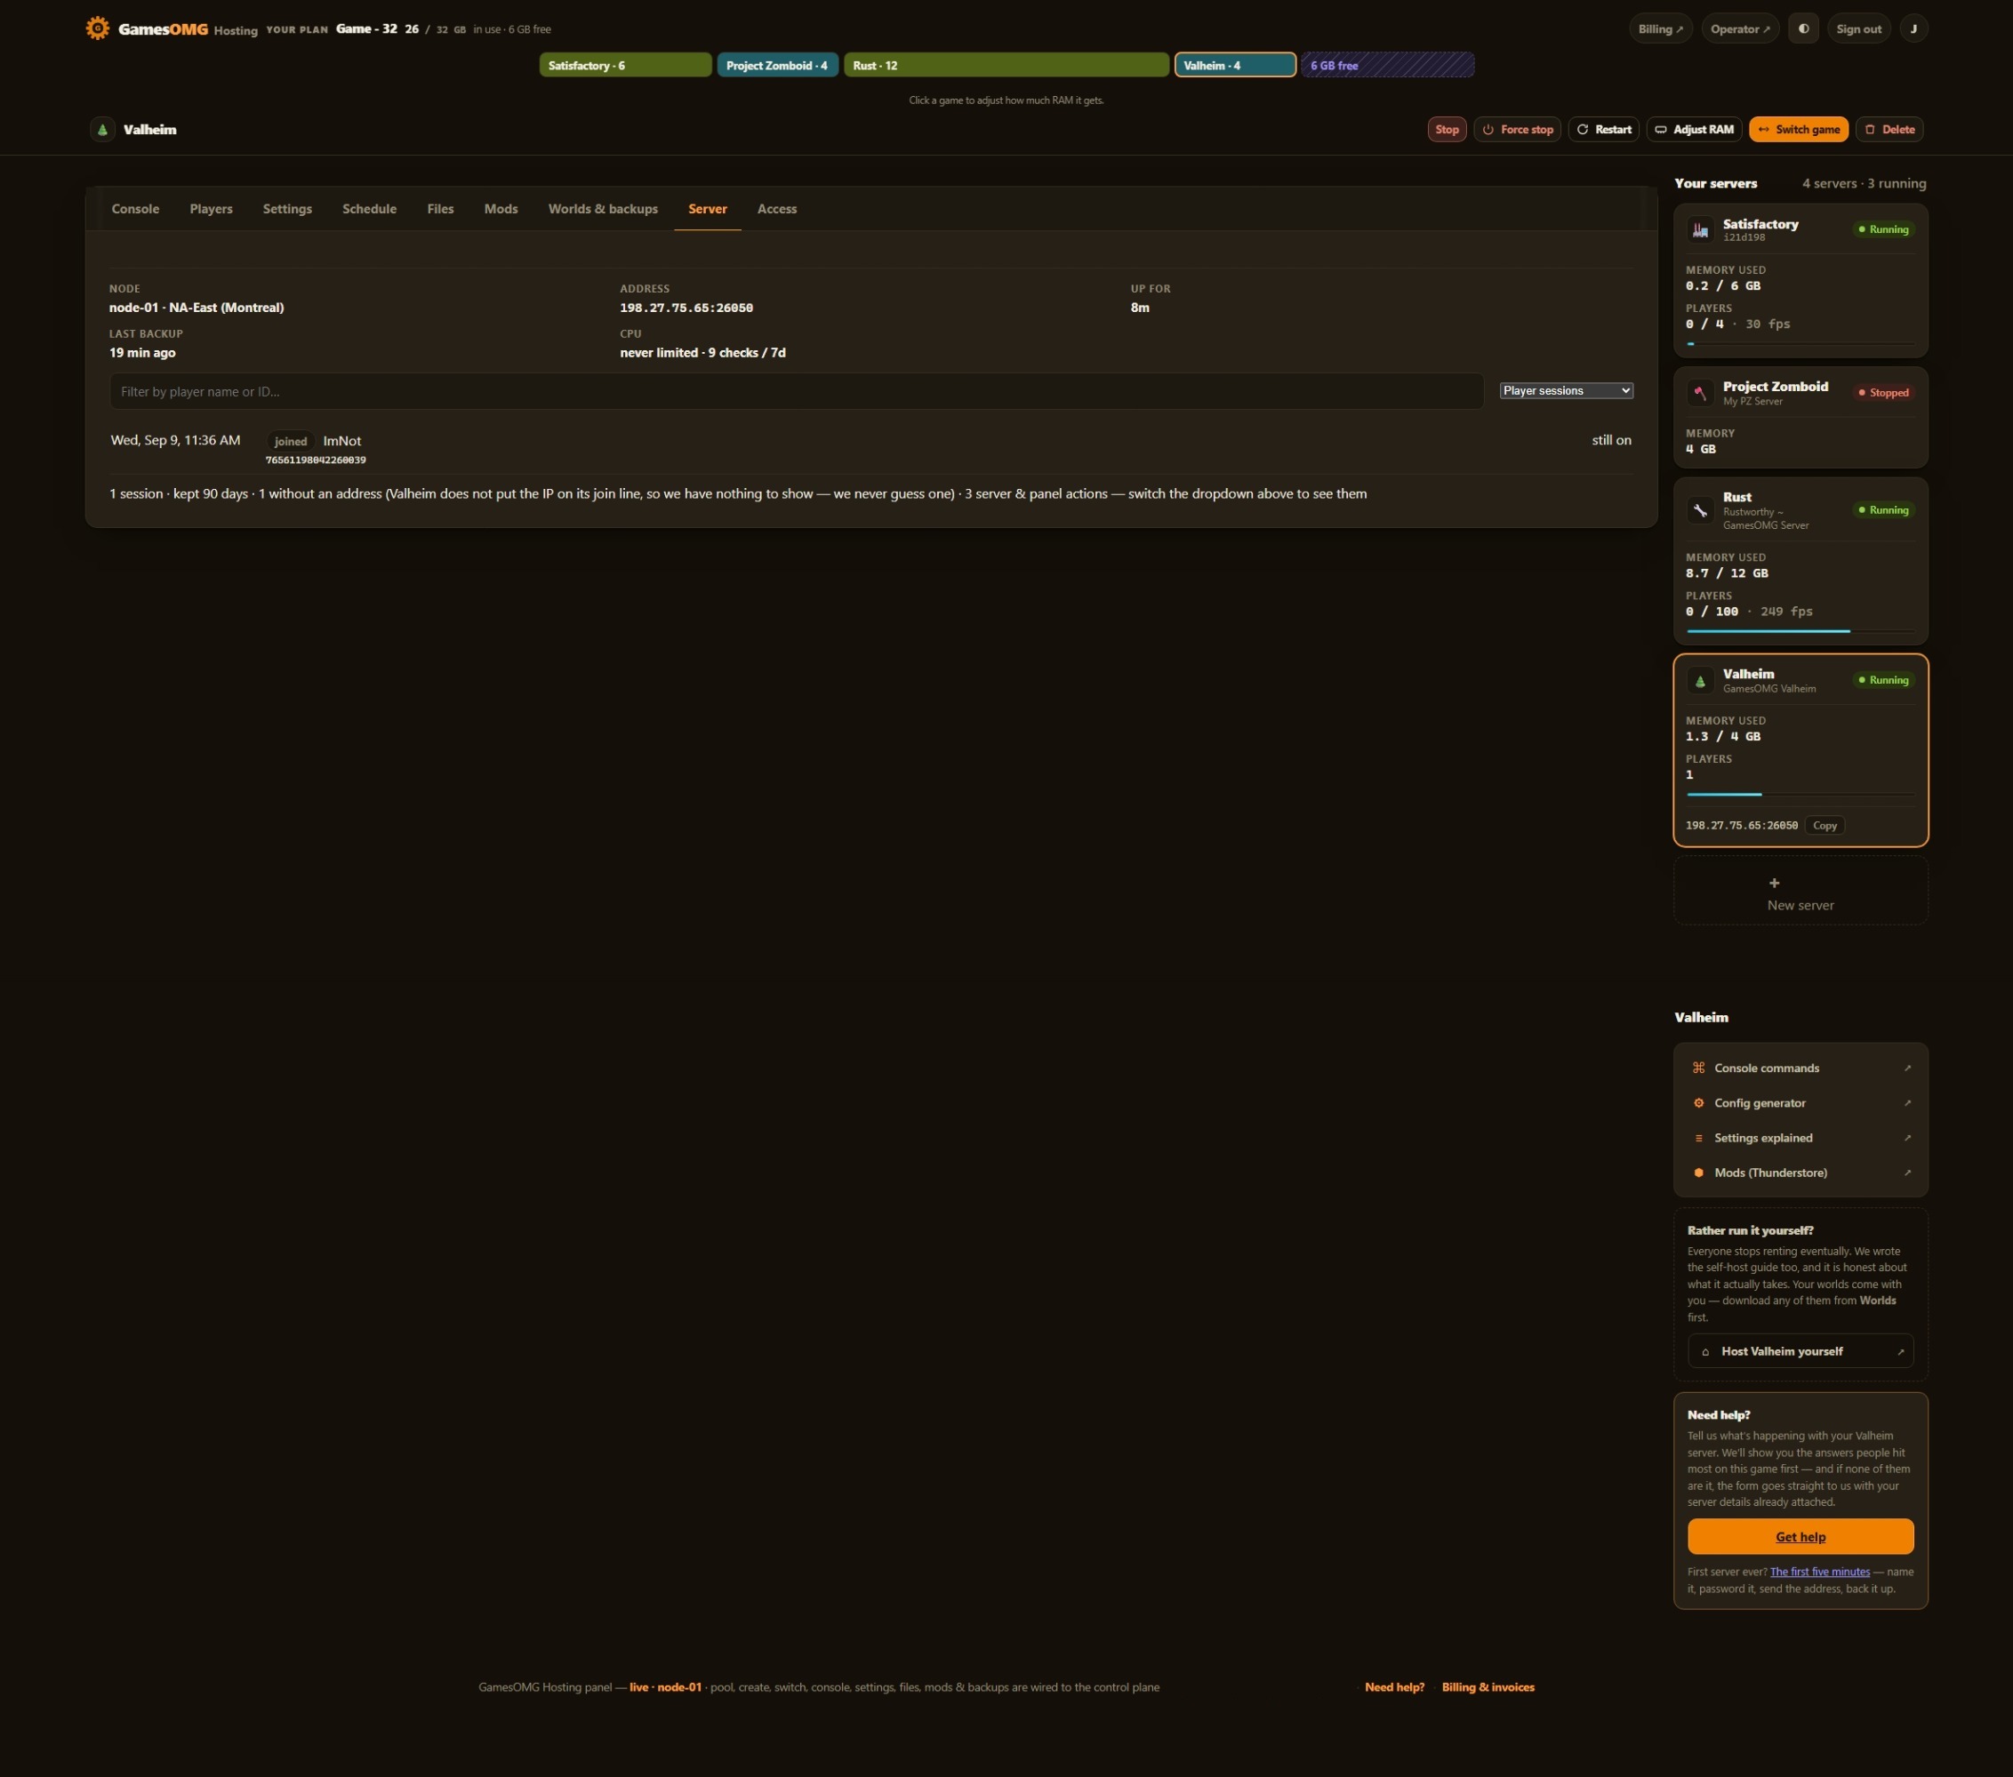Click the Valheim tree icon beside the title

(102, 129)
